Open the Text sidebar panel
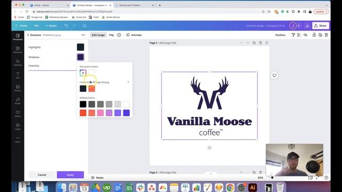The height and width of the screenshot is (192, 342). [x=18, y=75]
